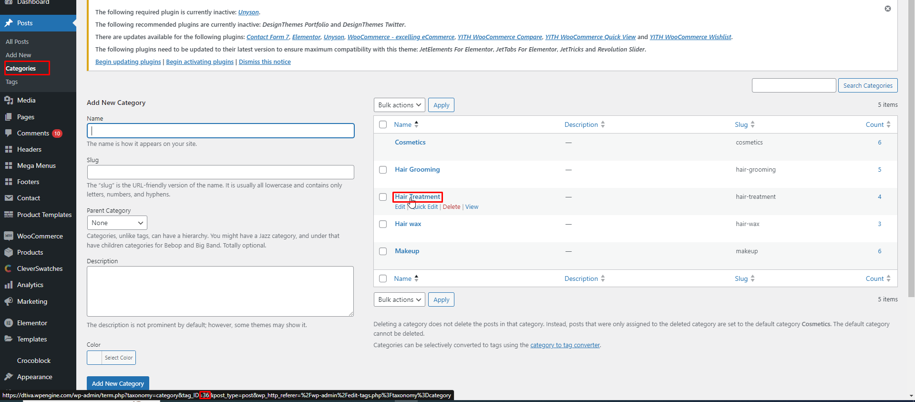Check the Makeup category checkbox
The height and width of the screenshot is (402, 915).
point(383,251)
